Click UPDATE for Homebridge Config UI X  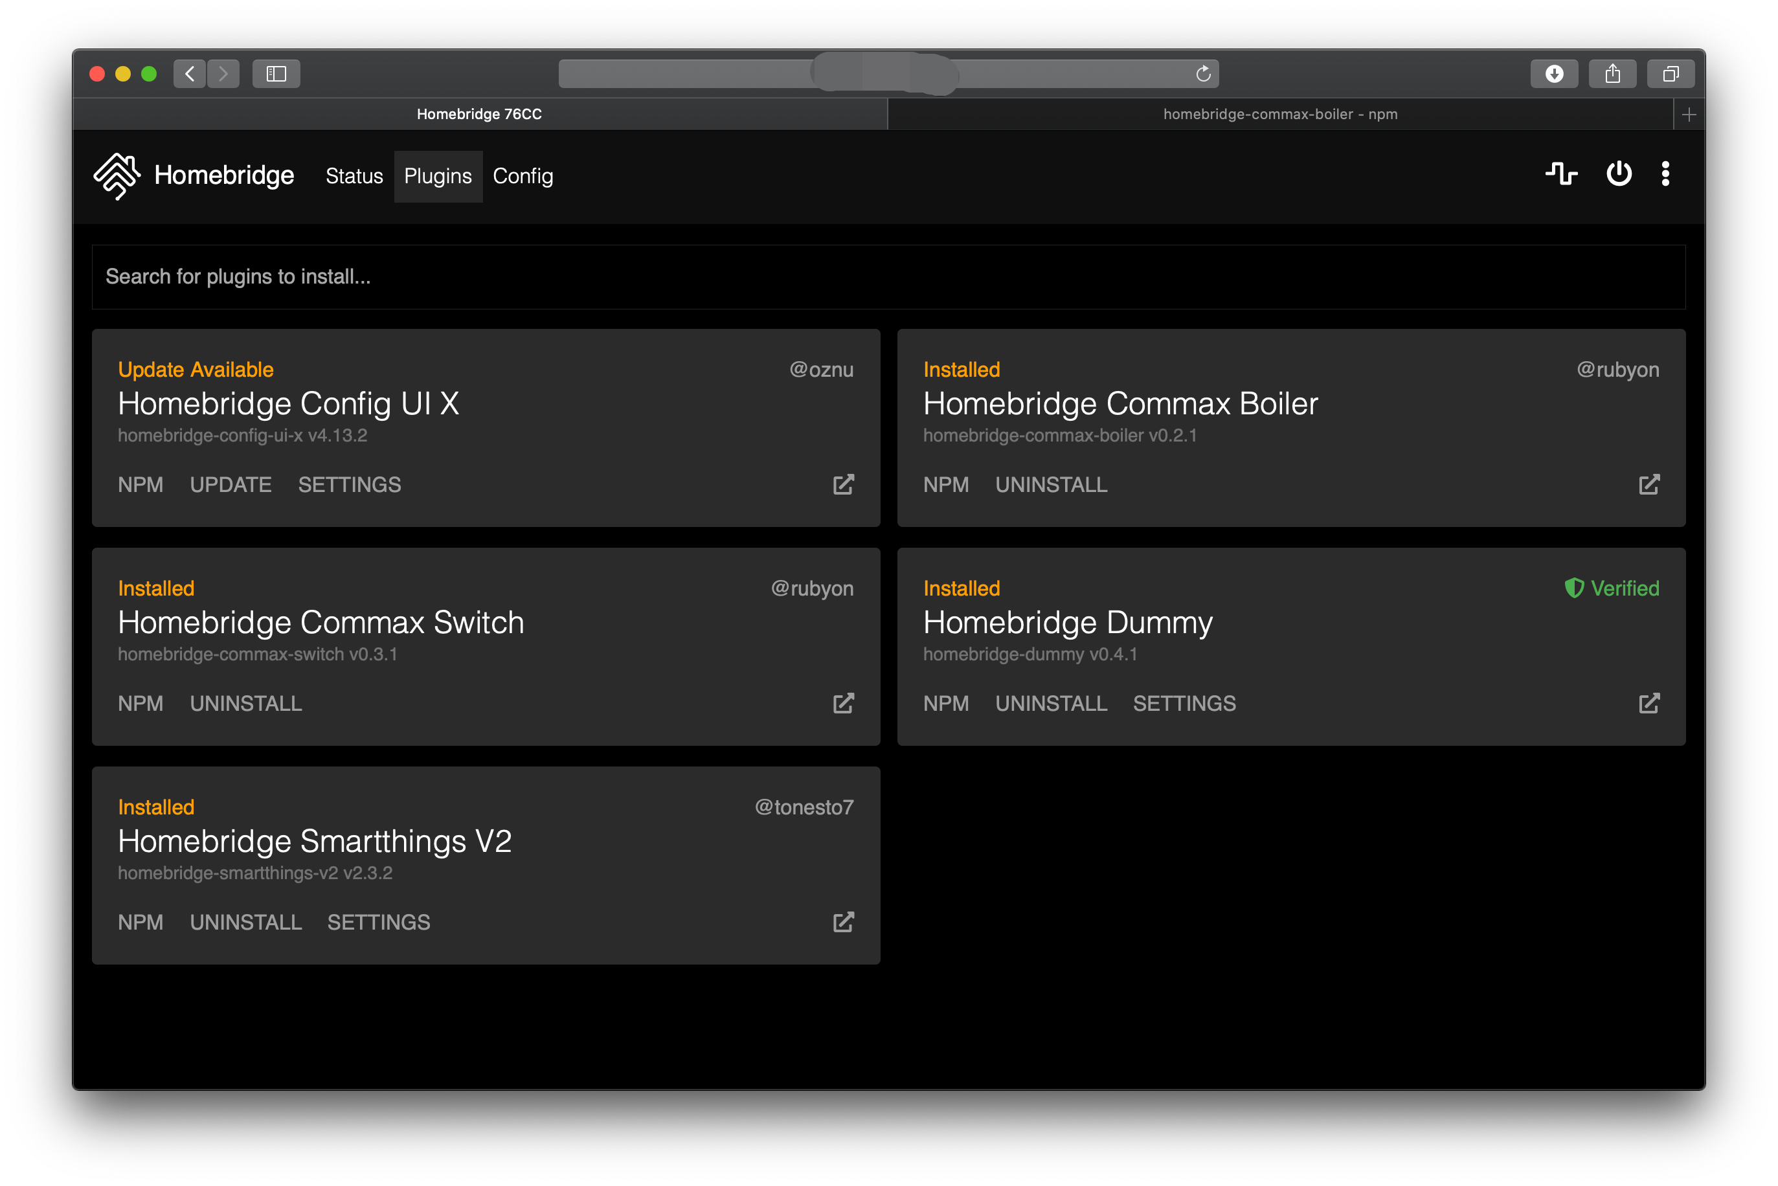[231, 485]
